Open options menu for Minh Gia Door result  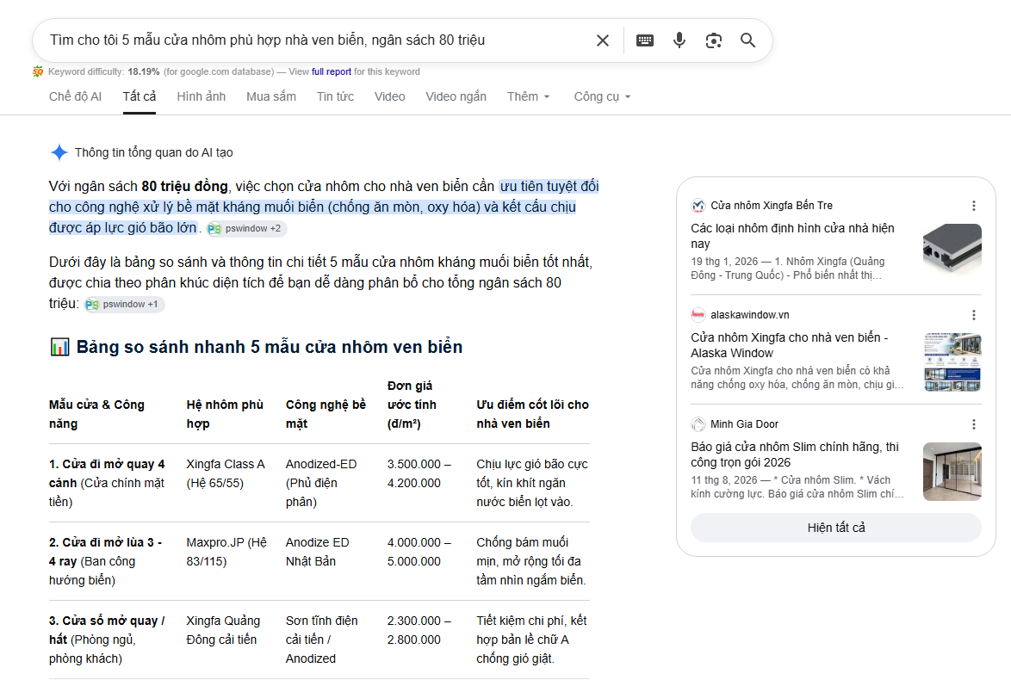click(x=974, y=424)
